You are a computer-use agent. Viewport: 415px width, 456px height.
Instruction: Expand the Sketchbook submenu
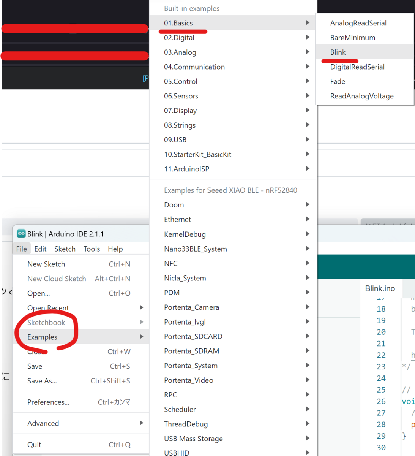click(x=81, y=322)
